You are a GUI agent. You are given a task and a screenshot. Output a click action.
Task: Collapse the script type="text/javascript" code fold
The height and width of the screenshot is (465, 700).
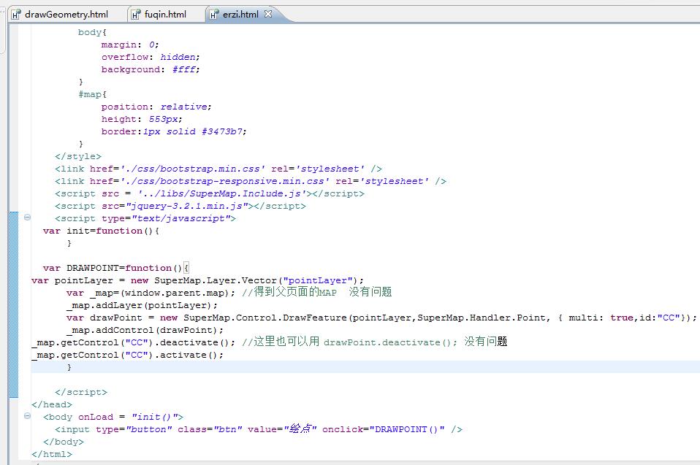pos(27,217)
